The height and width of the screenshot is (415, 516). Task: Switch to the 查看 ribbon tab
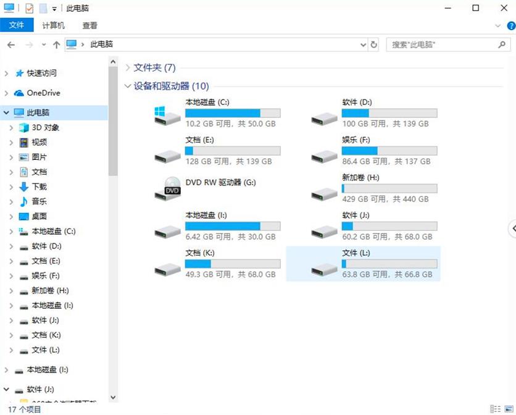tap(89, 25)
